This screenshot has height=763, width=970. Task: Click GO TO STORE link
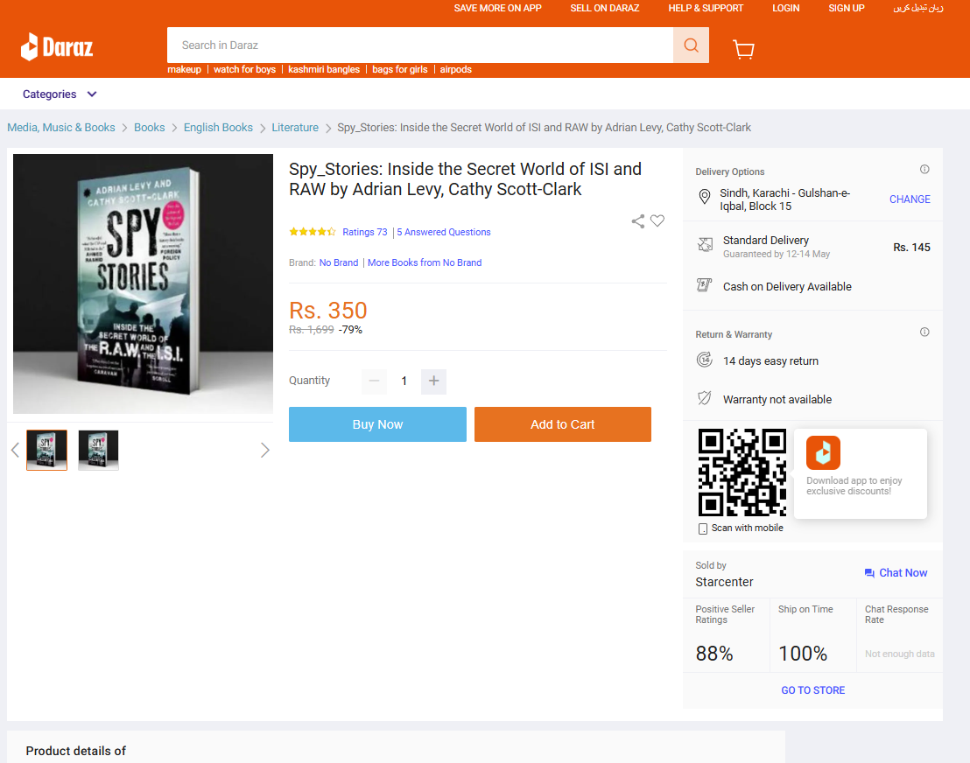[813, 690]
